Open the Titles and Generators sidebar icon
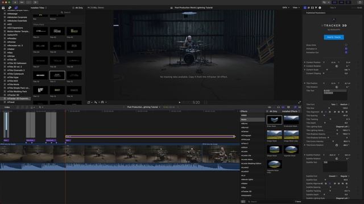Image resolution: width=364 pixels, height=204 pixels. (x=16, y=7)
